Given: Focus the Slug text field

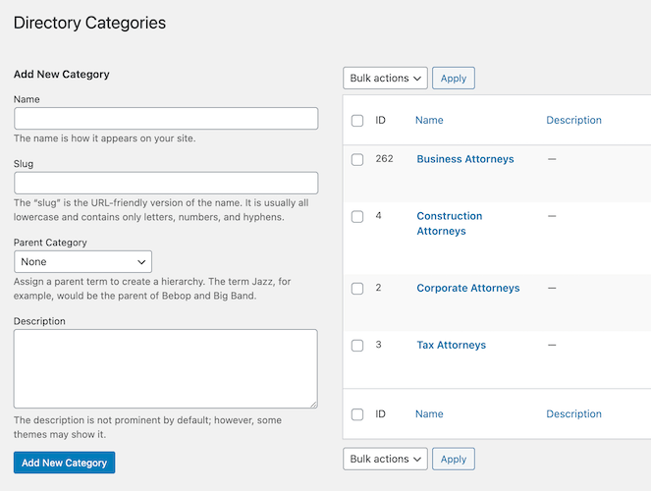Looking at the screenshot, I should coord(166,183).
